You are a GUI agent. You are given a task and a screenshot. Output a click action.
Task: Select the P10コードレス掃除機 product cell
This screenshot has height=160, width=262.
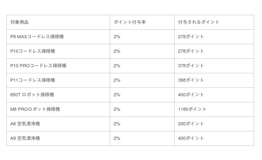(33, 51)
